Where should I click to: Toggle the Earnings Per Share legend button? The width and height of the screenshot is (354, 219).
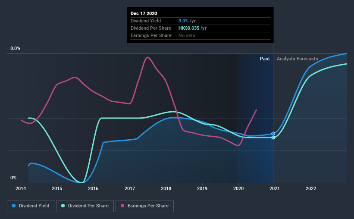144,206
